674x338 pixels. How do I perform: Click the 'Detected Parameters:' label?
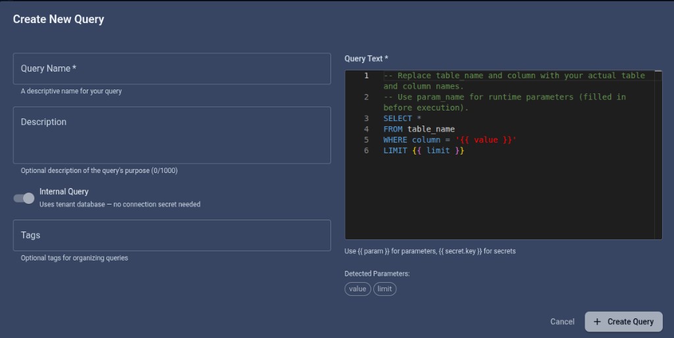377,274
